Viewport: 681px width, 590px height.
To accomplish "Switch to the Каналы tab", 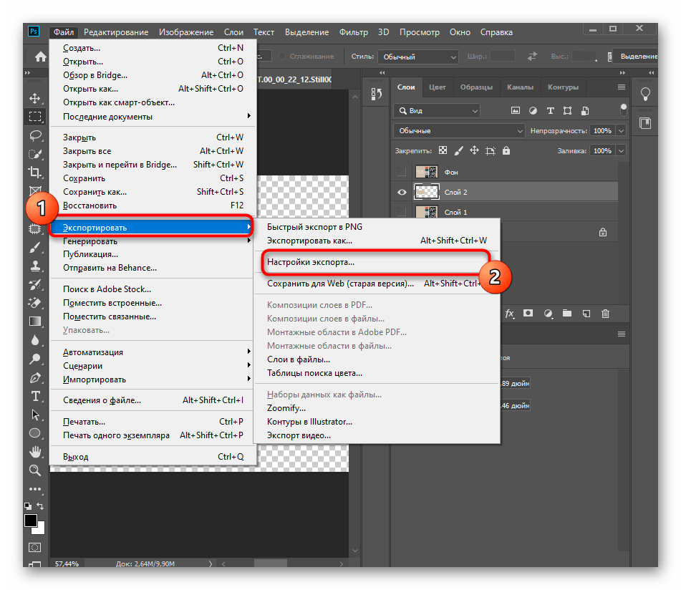I will coord(520,87).
